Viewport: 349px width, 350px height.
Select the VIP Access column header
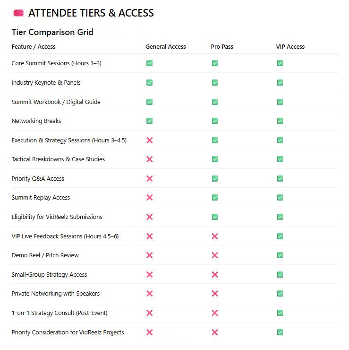290,47
